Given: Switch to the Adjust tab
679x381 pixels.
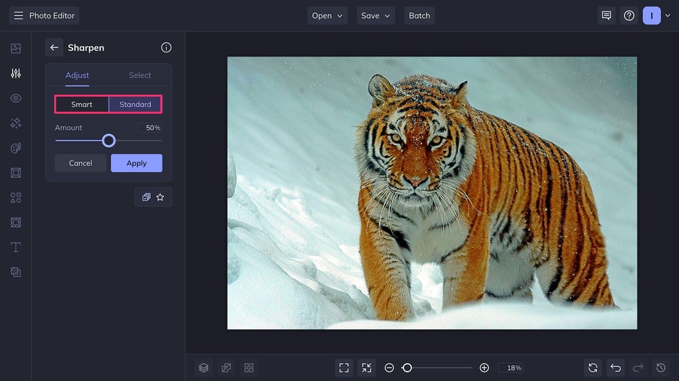Looking at the screenshot, I should (77, 75).
